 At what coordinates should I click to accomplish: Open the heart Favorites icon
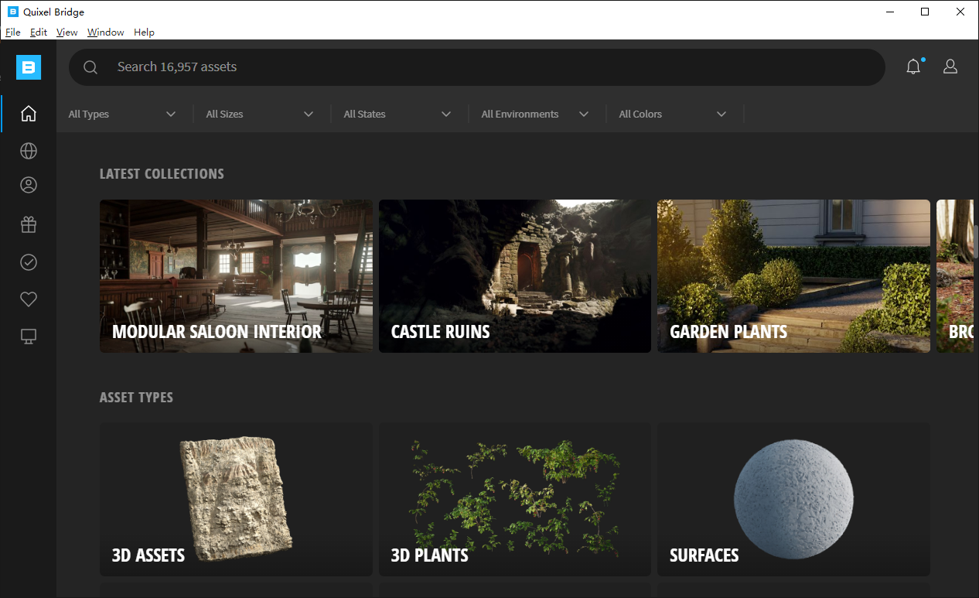[29, 299]
